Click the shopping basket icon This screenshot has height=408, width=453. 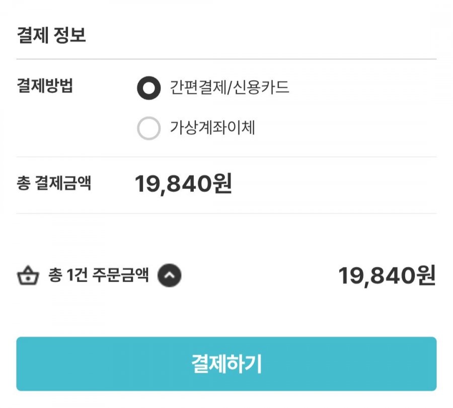click(x=28, y=276)
